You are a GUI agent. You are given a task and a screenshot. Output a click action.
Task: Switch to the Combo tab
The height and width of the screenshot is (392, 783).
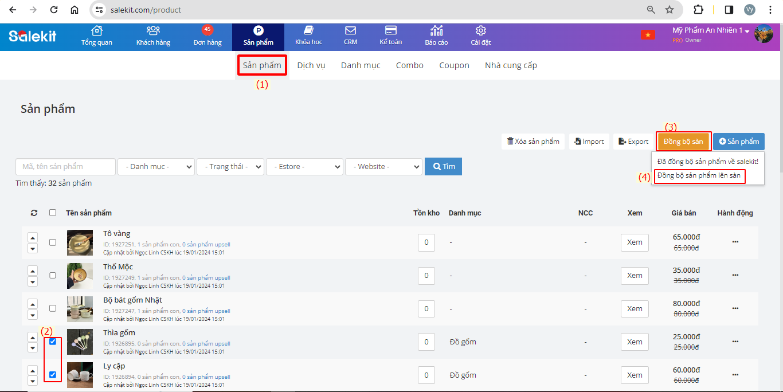(409, 65)
